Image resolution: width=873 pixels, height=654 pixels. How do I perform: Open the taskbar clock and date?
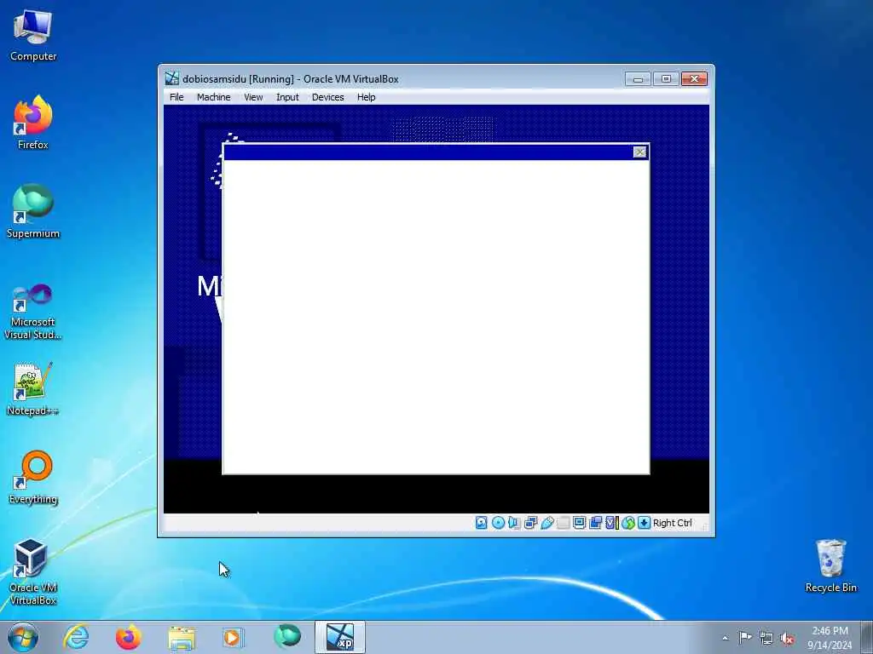point(830,638)
